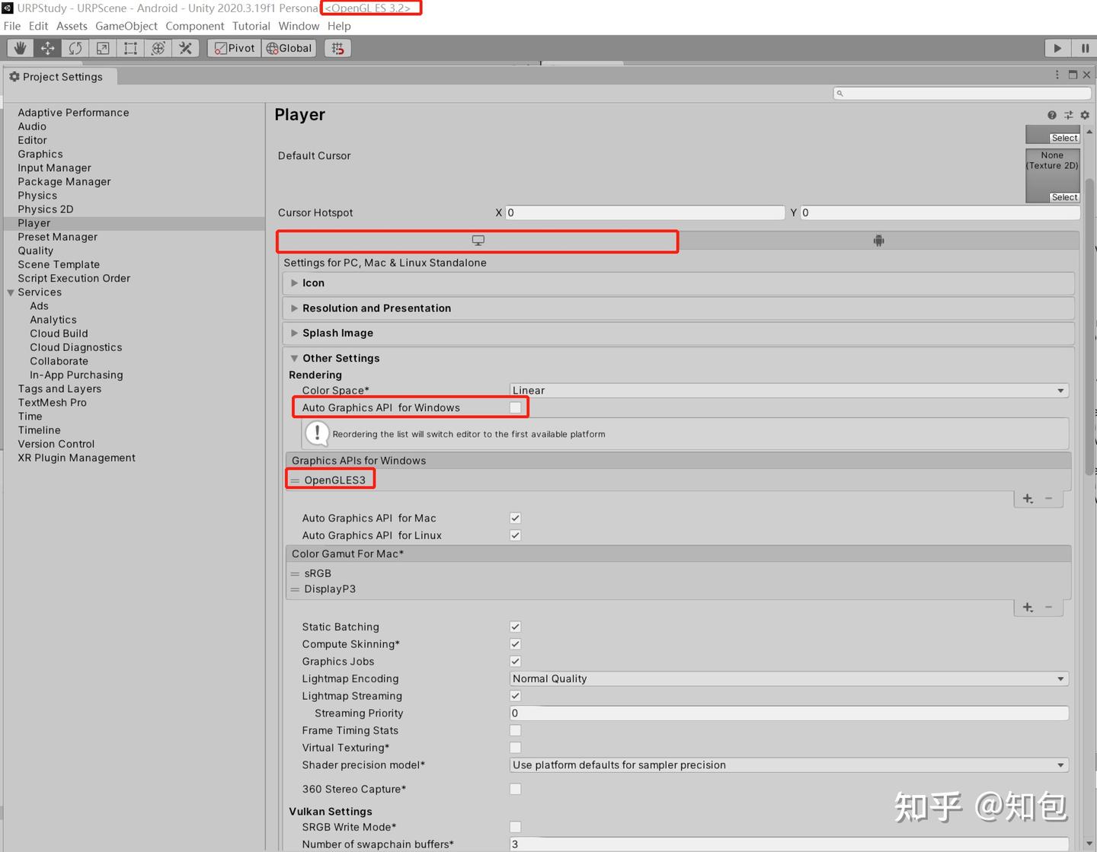
Task: Switch to Android platform tab
Action: pos(878,241)
